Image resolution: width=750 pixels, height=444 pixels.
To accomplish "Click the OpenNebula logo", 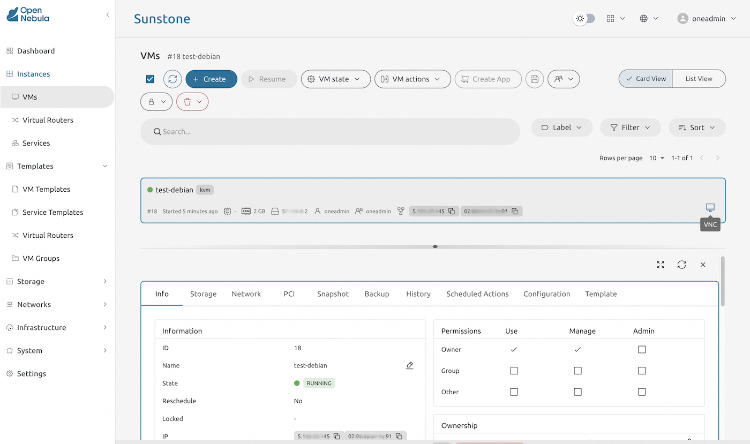I will click(27, 14).
